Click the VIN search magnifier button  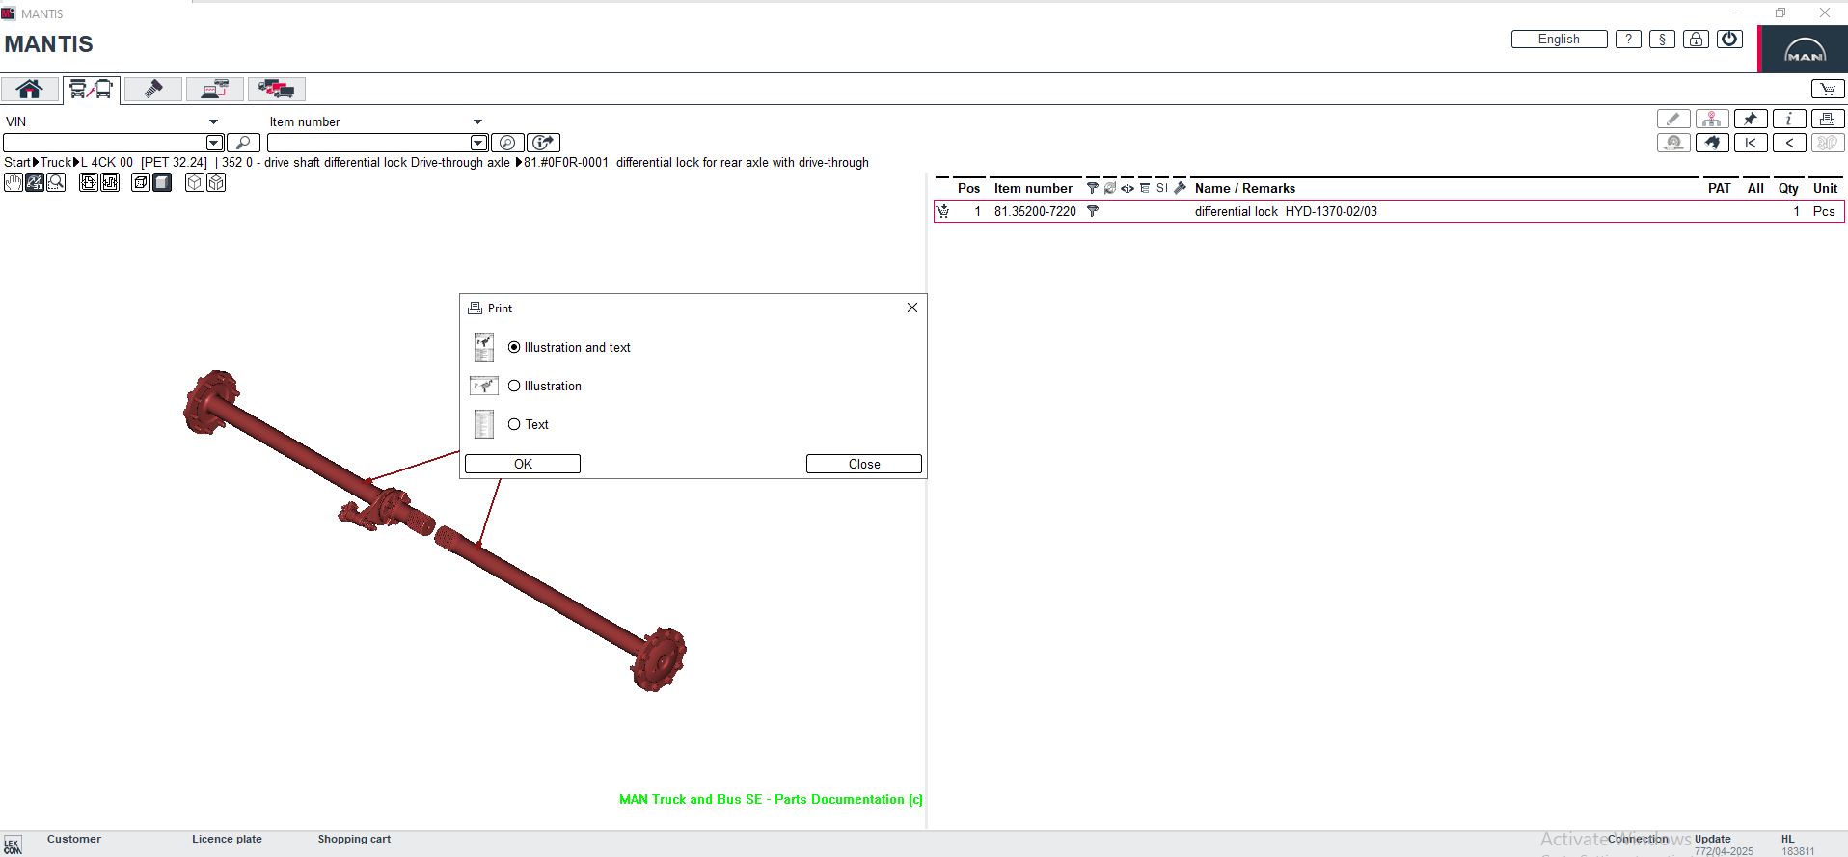click(243, 143)
